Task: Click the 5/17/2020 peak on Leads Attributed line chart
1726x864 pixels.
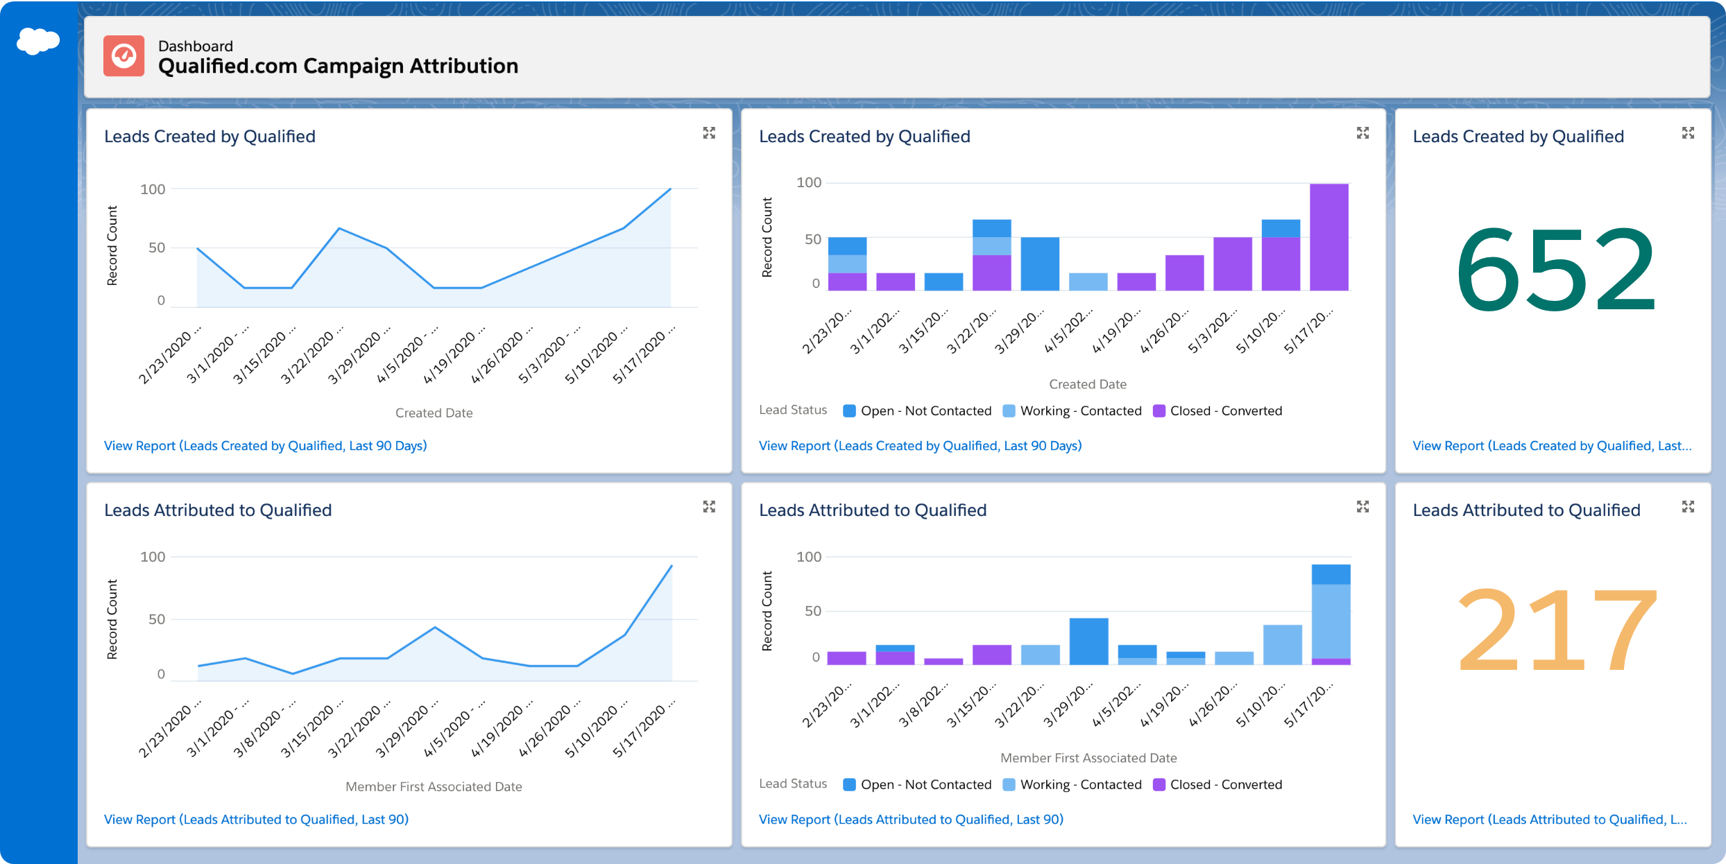Action: pyautogui.click(x=672, y=567)
